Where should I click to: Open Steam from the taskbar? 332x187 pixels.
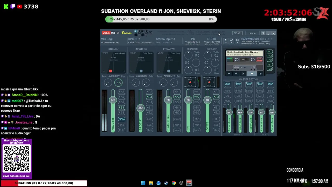pos(166,183)
